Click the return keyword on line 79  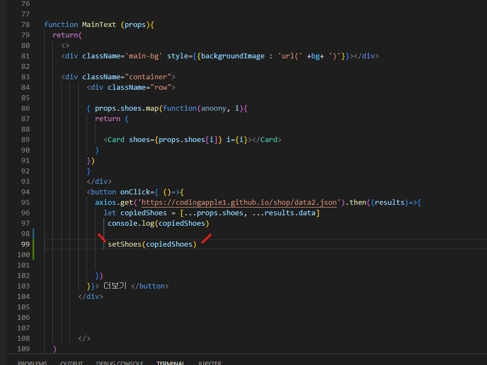pyautogui.click(x=65, y=35)
